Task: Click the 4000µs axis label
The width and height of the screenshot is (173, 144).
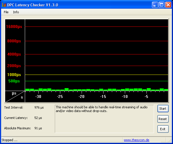Action: [x=14, y=54]
